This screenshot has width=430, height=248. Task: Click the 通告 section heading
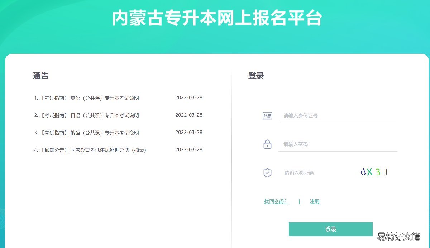click(x=41, y=76)
